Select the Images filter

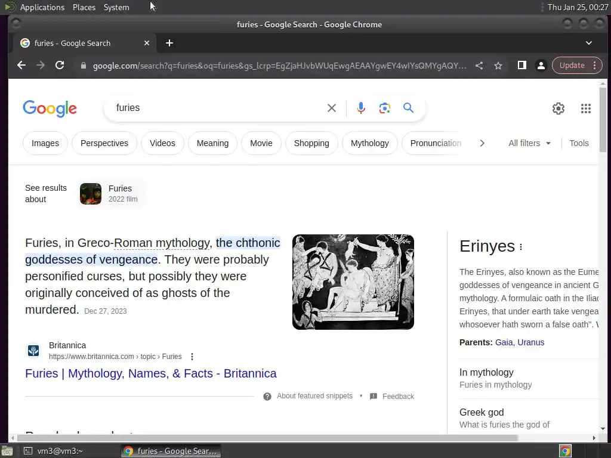coord(45,143)
